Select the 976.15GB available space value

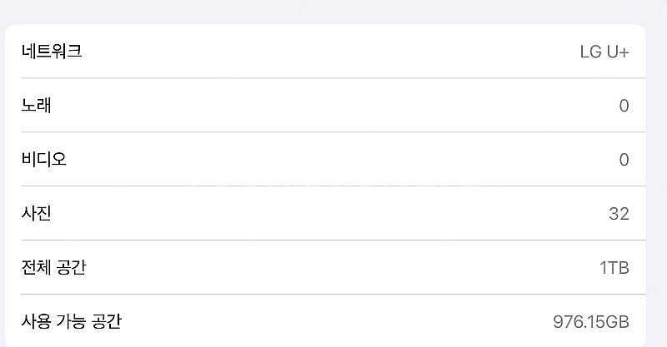591,322
